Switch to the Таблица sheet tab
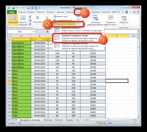The image size is (147, 132). pos(47,120)
